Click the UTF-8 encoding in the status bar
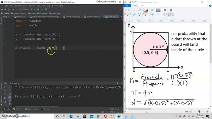Image resolution: width=212 pixels, height=119 pixels. [113, 112]
